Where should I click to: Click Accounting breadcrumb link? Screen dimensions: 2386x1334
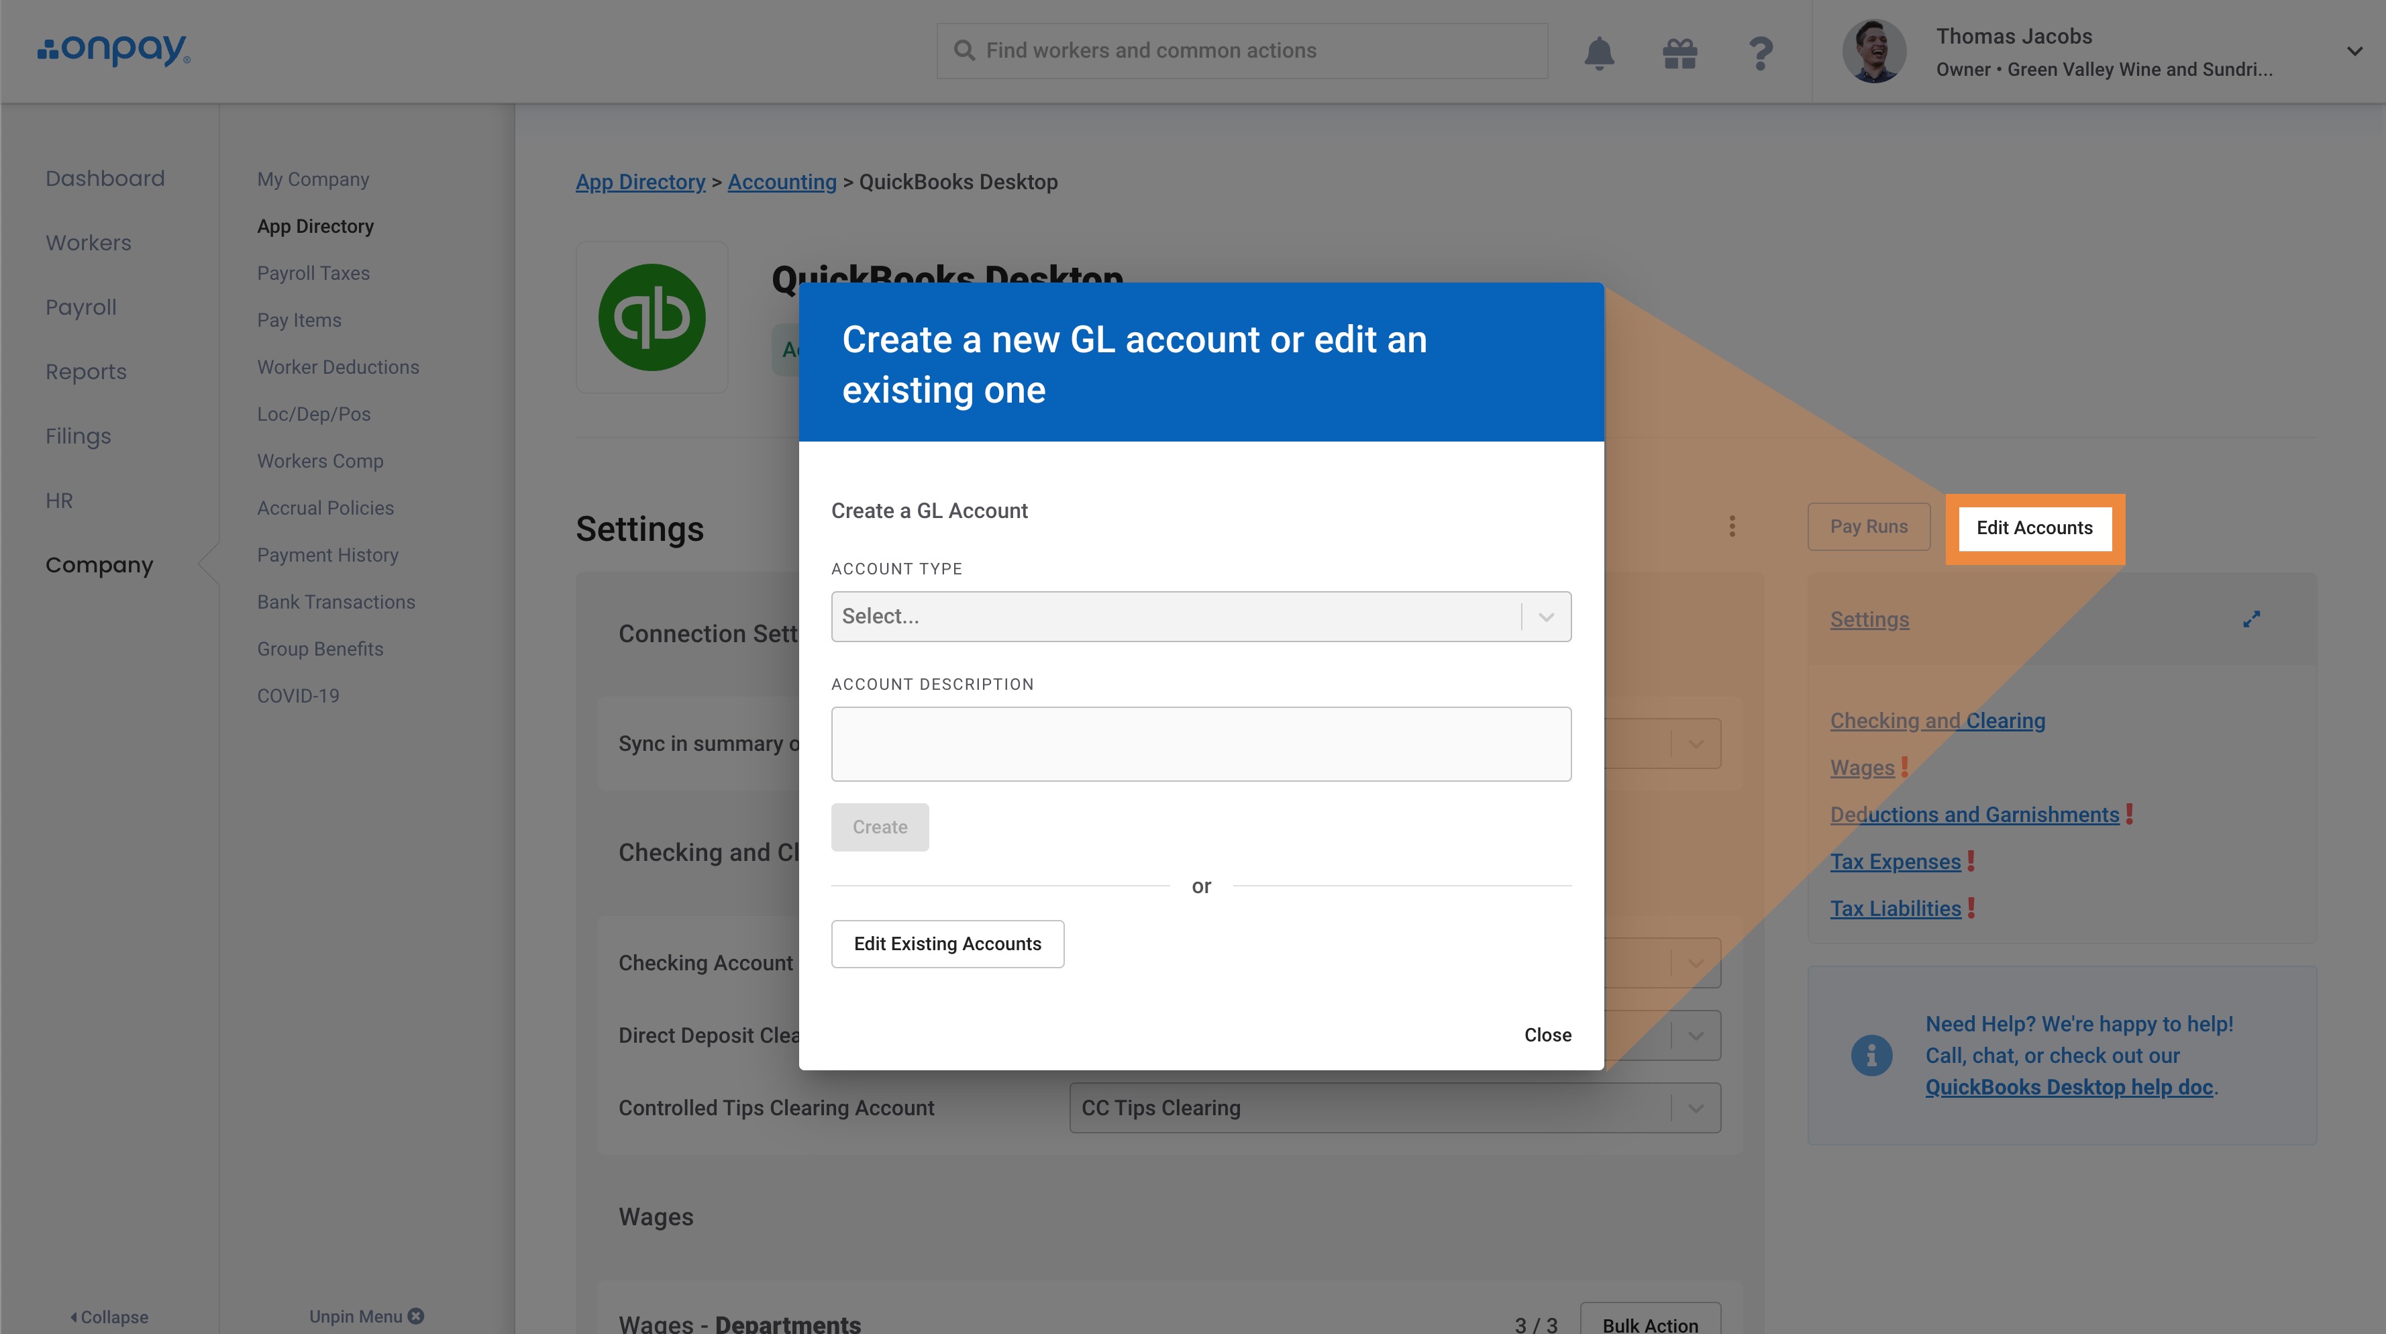tap(782, 182)
